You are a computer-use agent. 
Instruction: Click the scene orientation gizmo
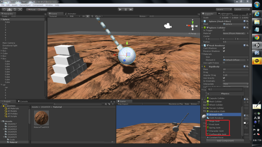[x=192, y=25]
